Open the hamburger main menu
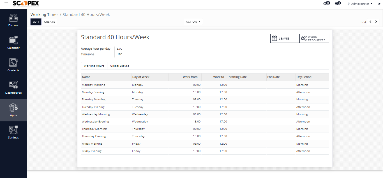Screen dimensions: 383x178 (6, 4)
